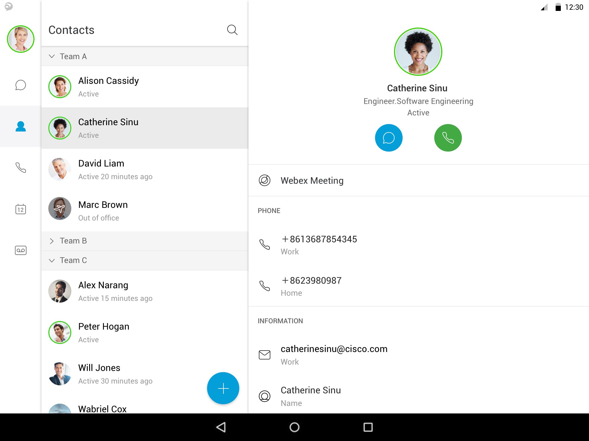589x441 pixels.
Task: Open the chat bubble icon in sidebar
Action: [x=20, y=85]
